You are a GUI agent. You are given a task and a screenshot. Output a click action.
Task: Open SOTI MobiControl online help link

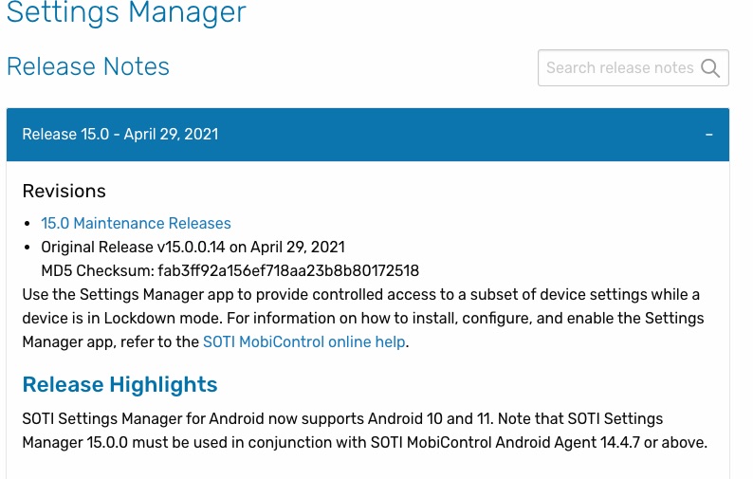(x=304, y=341)
